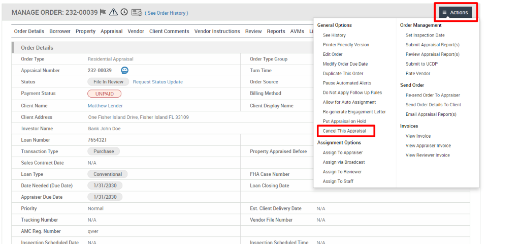
Task: Select Assign via Broadcast
Action: click(344, 162)
